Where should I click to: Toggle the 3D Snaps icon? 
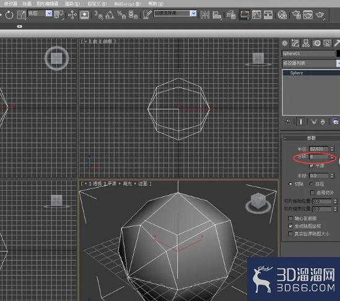98,15
